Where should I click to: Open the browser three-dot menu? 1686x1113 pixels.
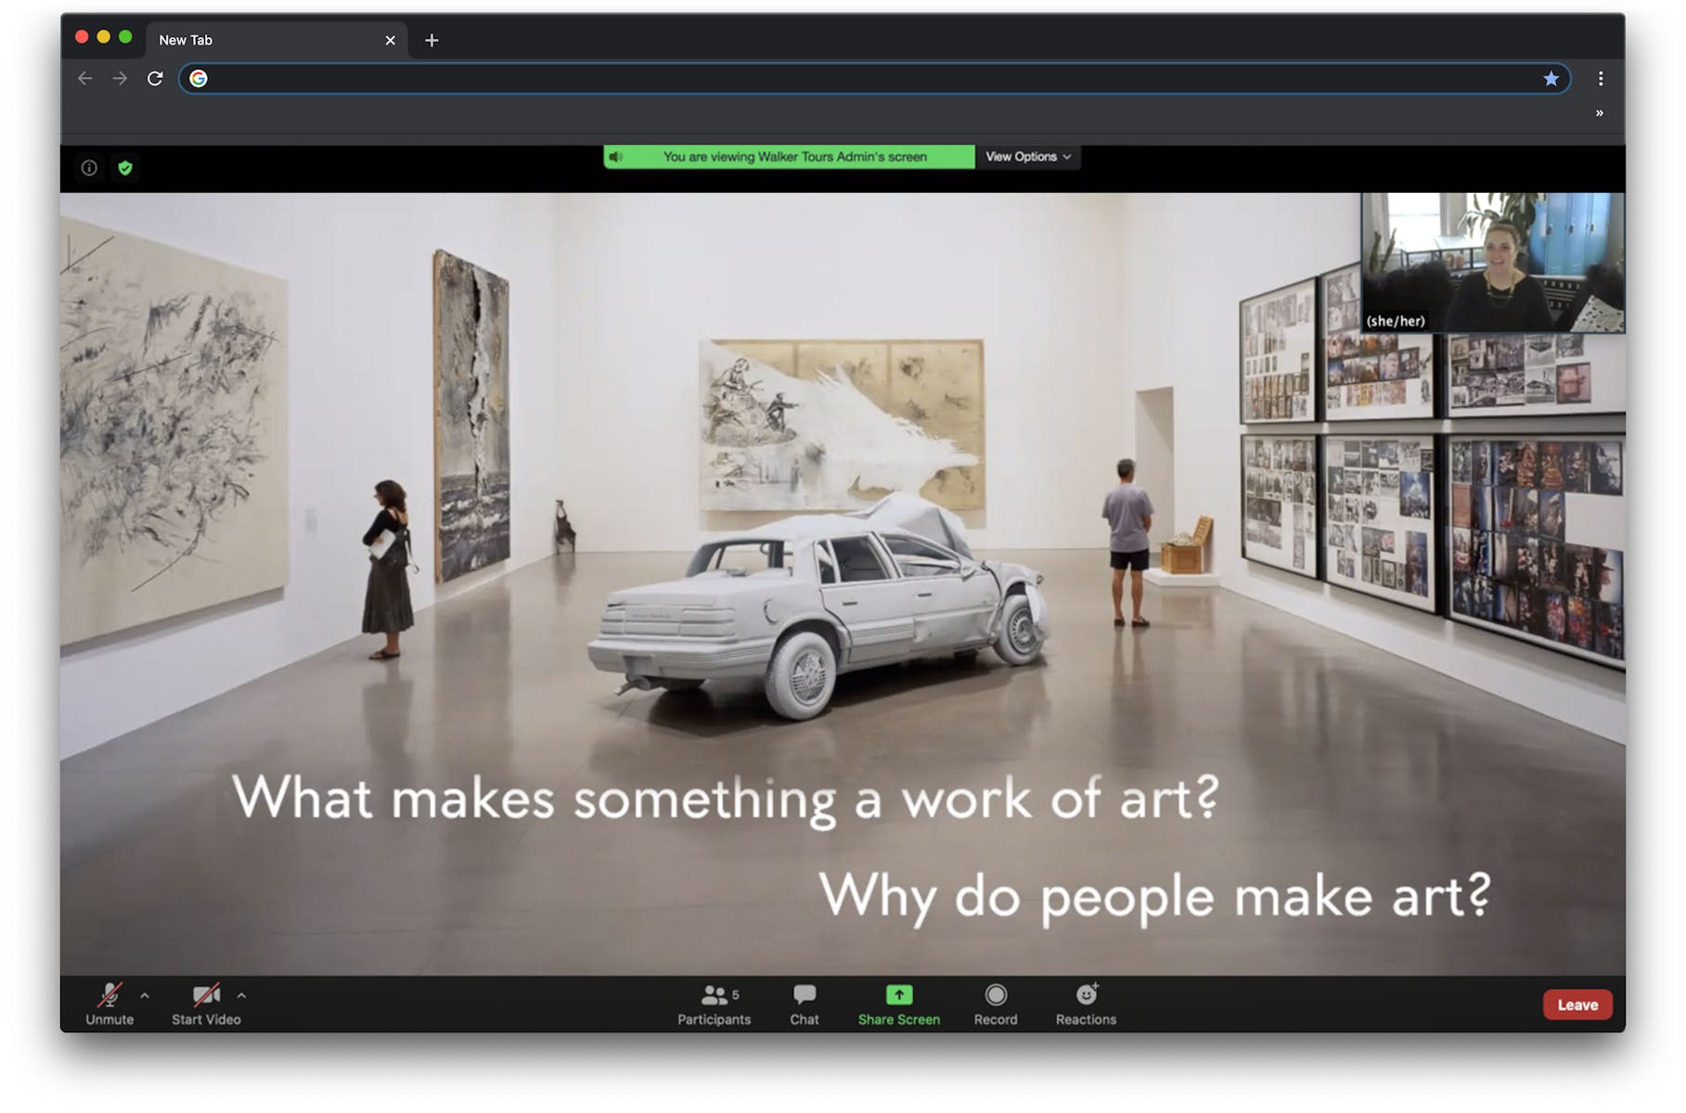pyautogui.click(x=1600, y=79)
